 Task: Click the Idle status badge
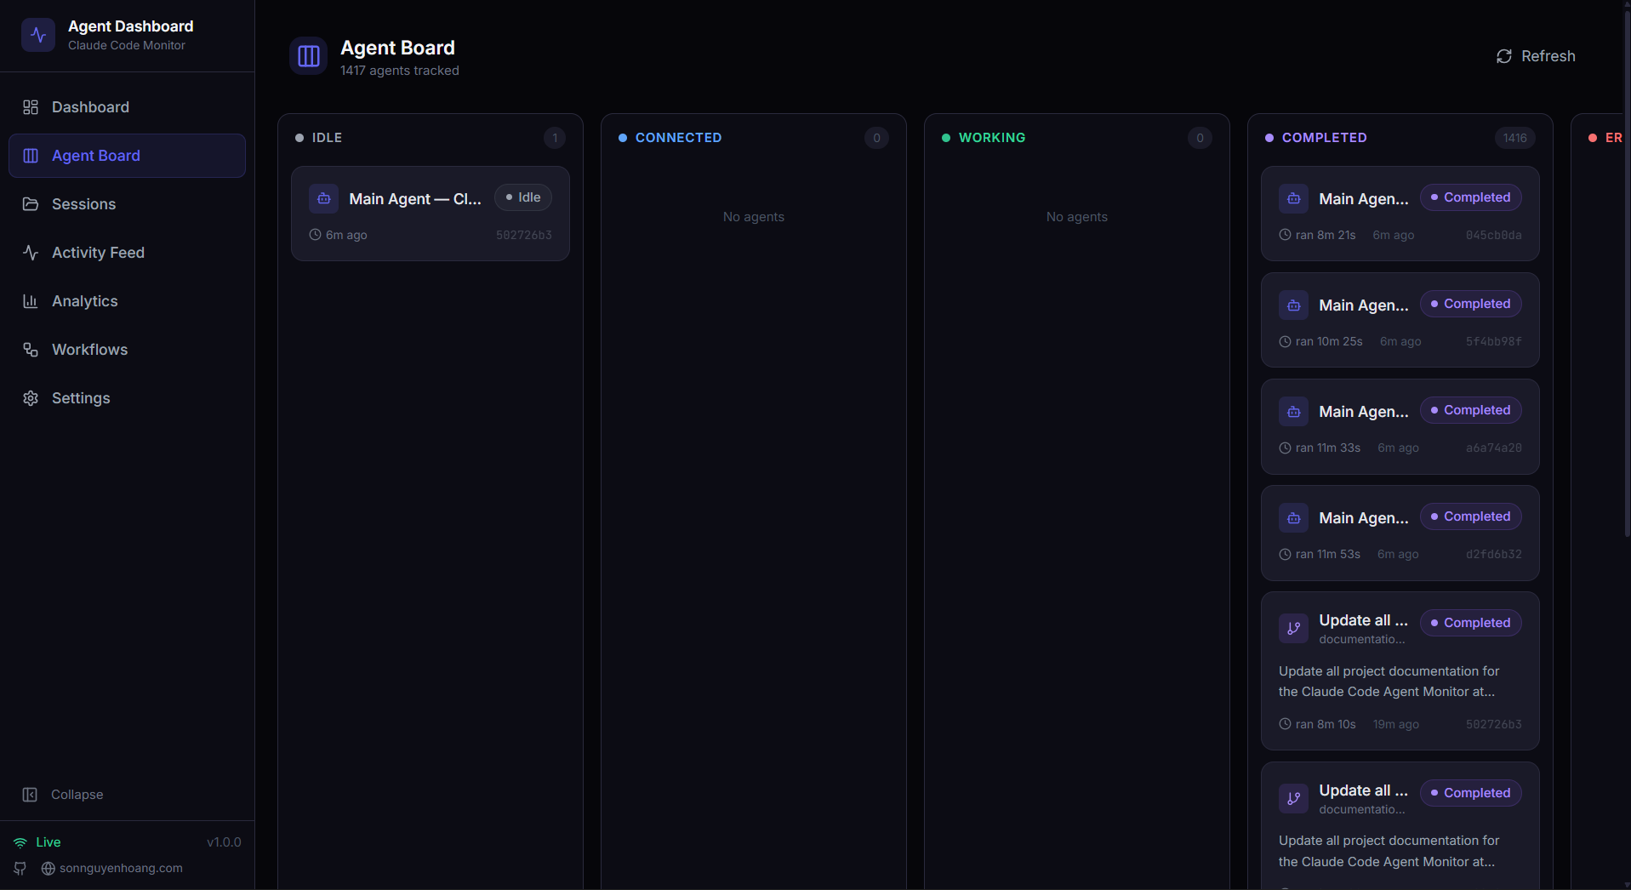523,197
